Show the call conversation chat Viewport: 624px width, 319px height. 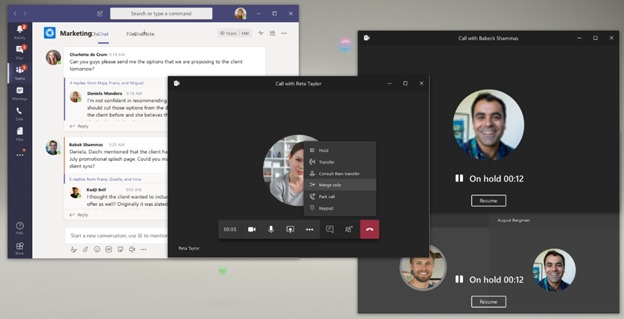(x=330, y=229)
